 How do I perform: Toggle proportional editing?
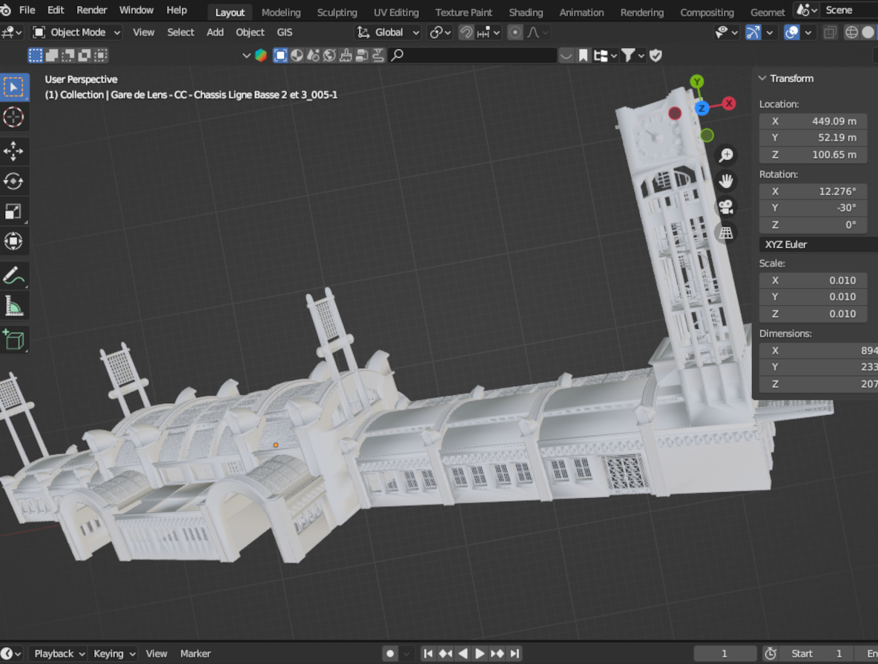[x=515, y=33]
